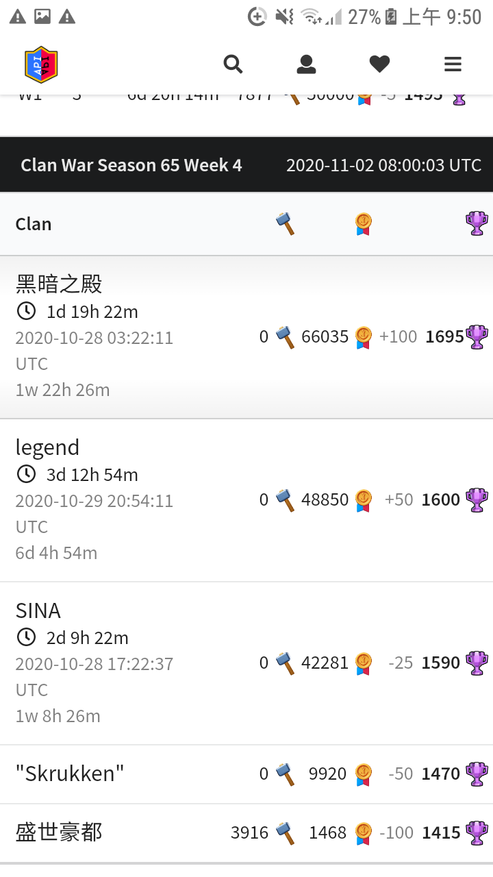Open the hamburger menu
The image size is (493, 877).
453,64
